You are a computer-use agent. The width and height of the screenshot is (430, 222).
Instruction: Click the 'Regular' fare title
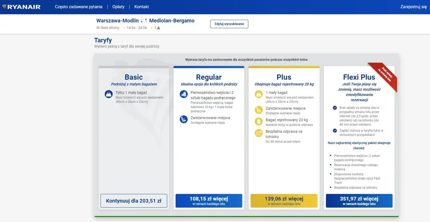click(209, 77)
